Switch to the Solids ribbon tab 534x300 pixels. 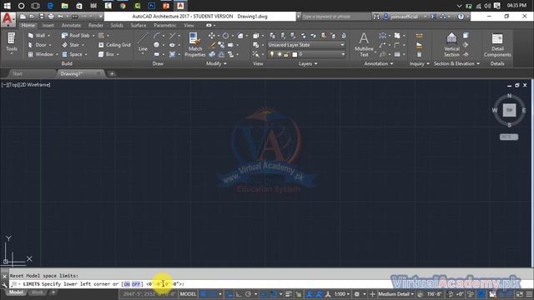pos(117,25)
